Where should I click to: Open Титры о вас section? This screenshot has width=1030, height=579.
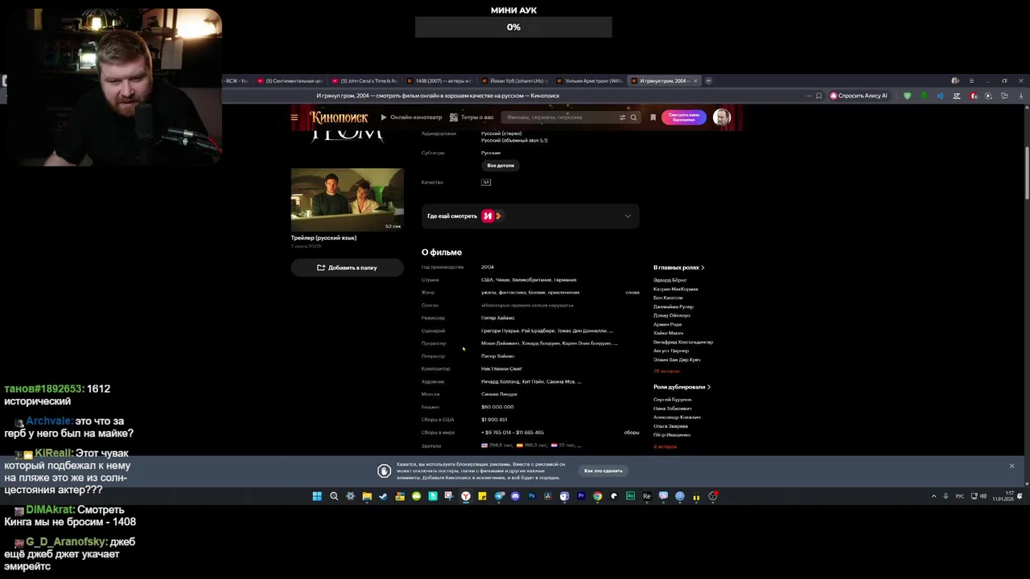pos(472,117)
